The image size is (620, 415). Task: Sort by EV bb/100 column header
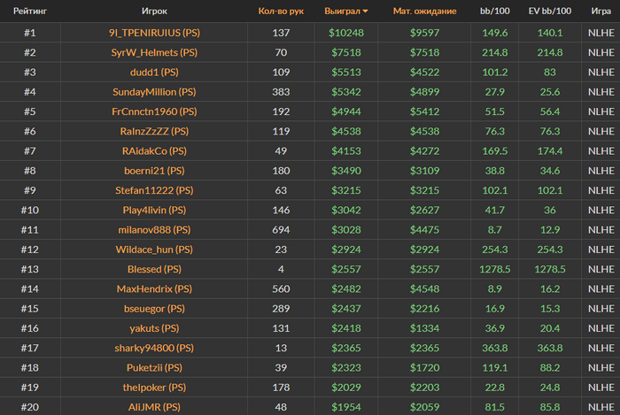(x=550, y=11)
